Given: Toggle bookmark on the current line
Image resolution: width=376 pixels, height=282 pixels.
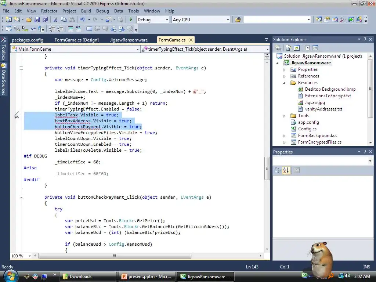Looking at the screenshot, I should point(89,29).
